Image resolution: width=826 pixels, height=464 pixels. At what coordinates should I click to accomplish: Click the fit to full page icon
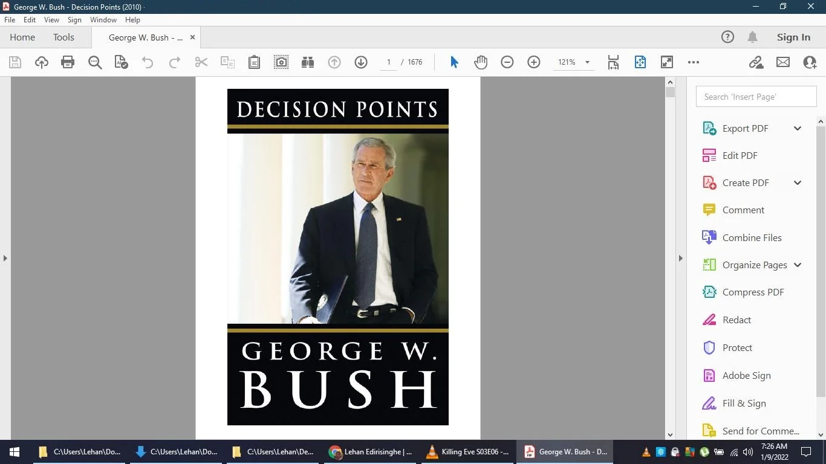[x=640, y=62]
